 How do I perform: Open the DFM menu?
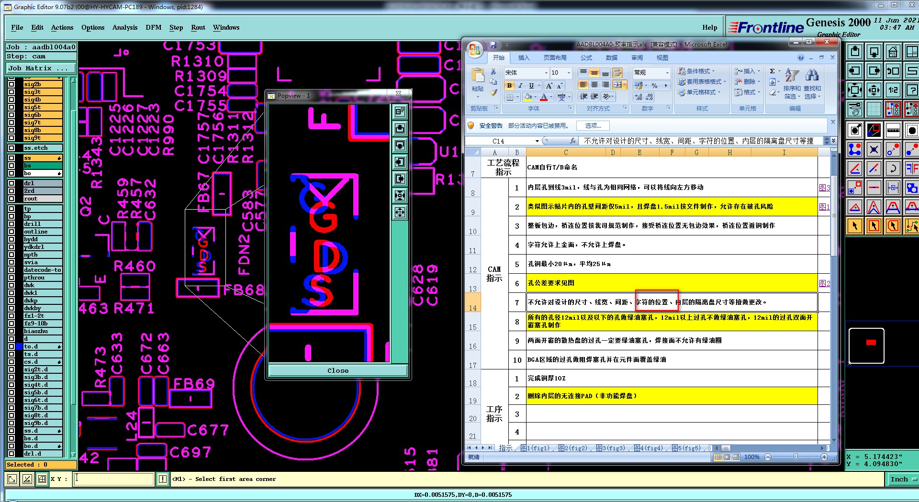154,28
